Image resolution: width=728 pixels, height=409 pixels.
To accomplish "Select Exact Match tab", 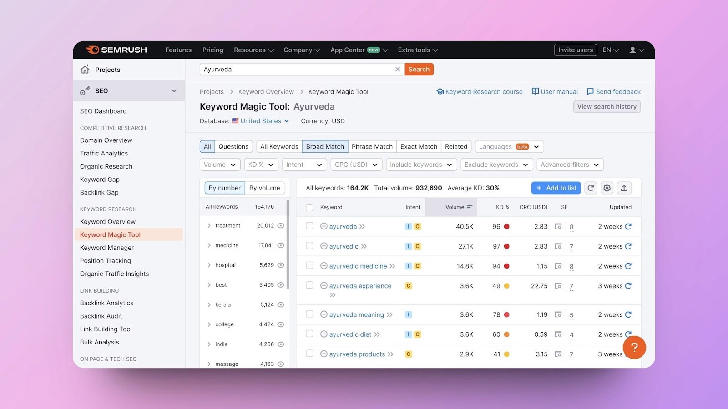I will 419,146.
